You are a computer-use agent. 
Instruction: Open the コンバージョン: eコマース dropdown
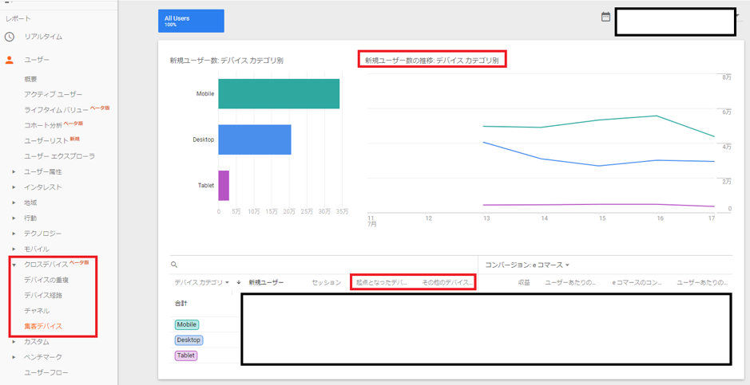pyautogui.click(x=527, y=265)
